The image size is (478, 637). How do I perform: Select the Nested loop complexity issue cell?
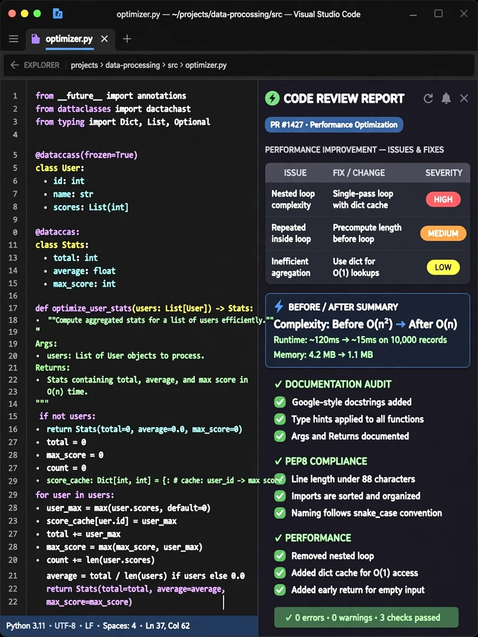[x=293, y=199]
